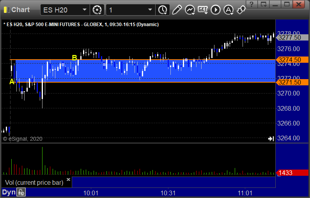Click the 3268.00 price axis label
The height and width of the screenshot is (198, 310).
pos(289,108)
